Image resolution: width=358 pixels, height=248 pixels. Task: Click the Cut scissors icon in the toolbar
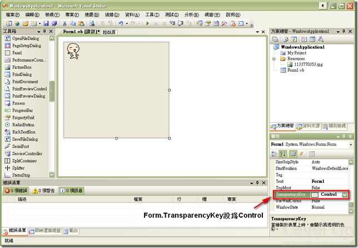point(64,23)
